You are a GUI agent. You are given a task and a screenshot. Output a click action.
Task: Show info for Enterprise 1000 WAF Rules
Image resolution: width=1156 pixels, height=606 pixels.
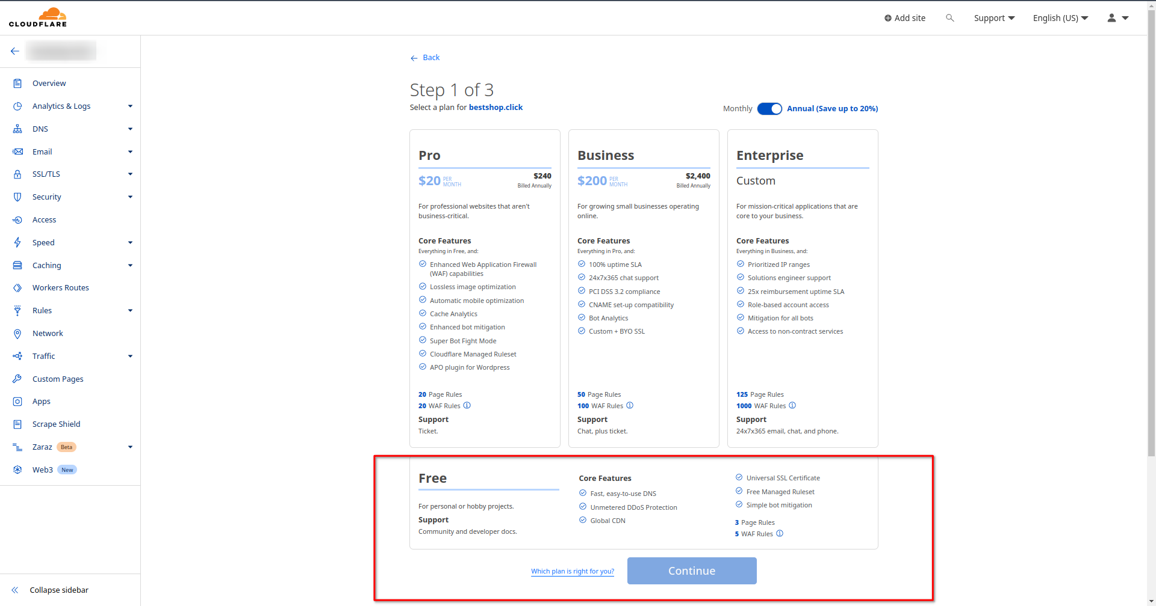click(792, 406)
